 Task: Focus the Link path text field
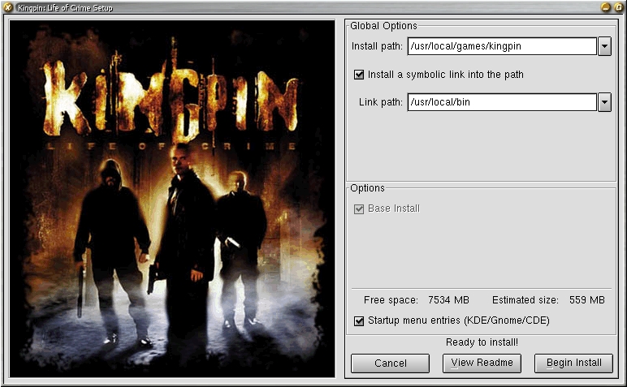pos(501,102)
